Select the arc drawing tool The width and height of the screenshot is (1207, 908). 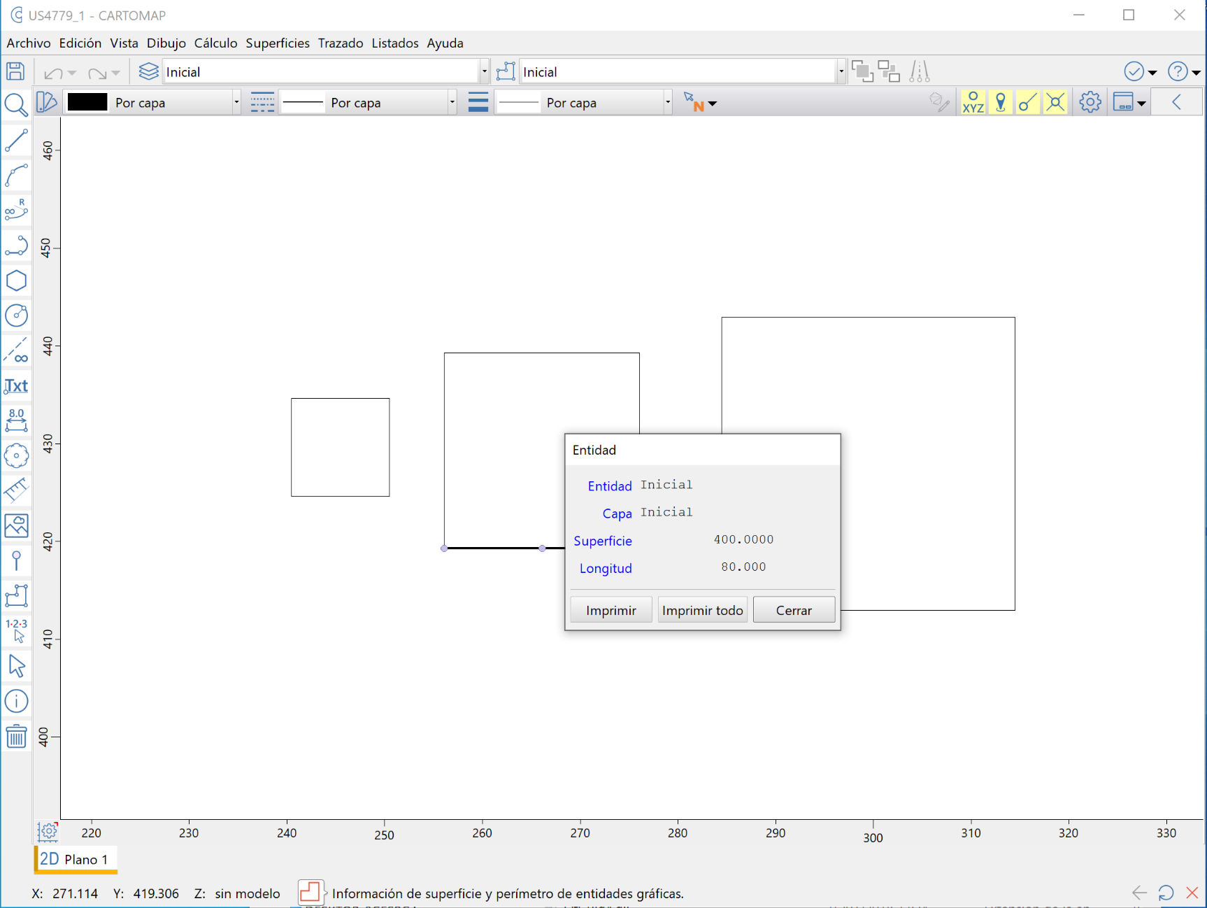(x=16, y=175)
